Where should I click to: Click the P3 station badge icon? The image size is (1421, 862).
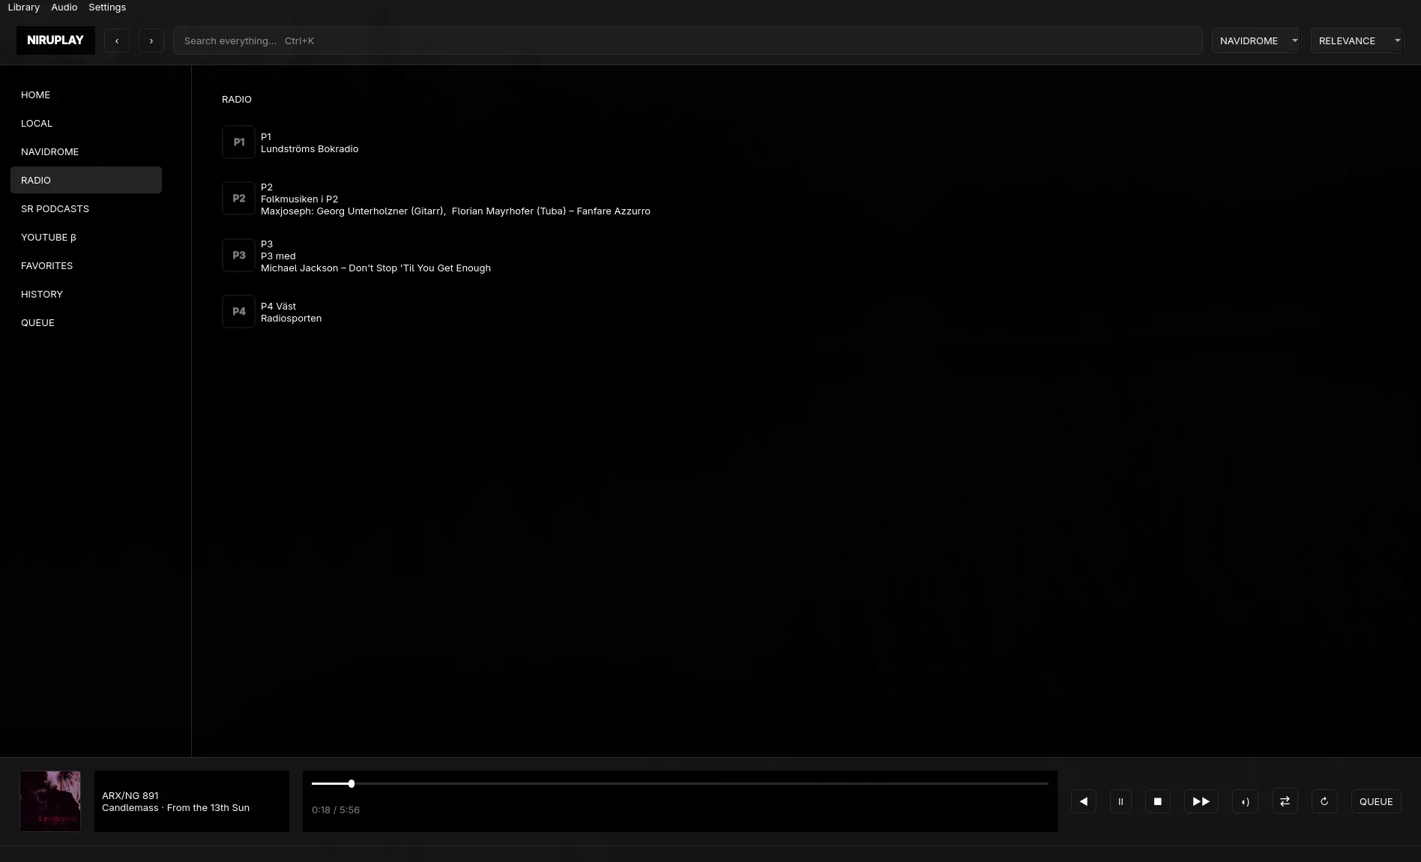pos(238,256)
